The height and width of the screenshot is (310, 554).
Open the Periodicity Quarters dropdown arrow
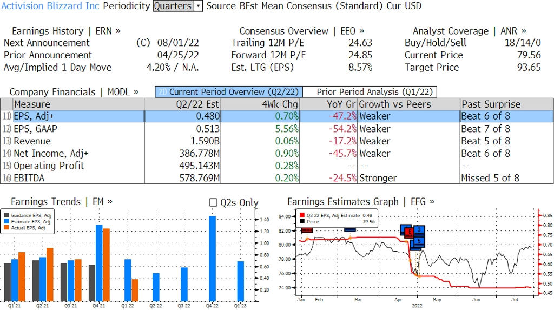(198, 6)
